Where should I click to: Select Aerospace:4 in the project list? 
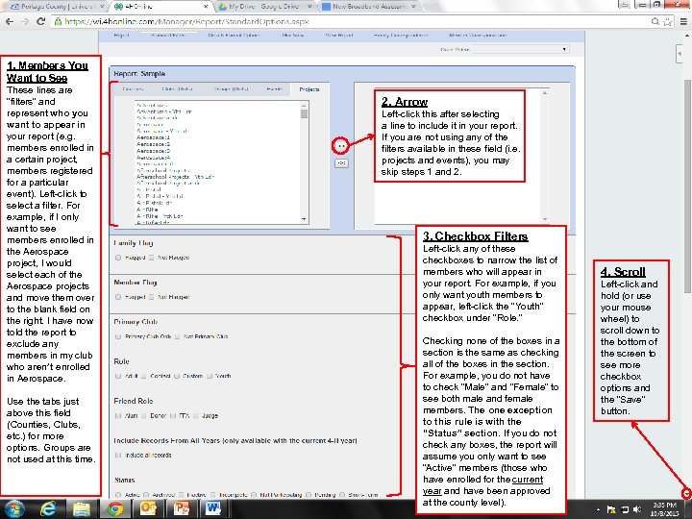[153, 158]
